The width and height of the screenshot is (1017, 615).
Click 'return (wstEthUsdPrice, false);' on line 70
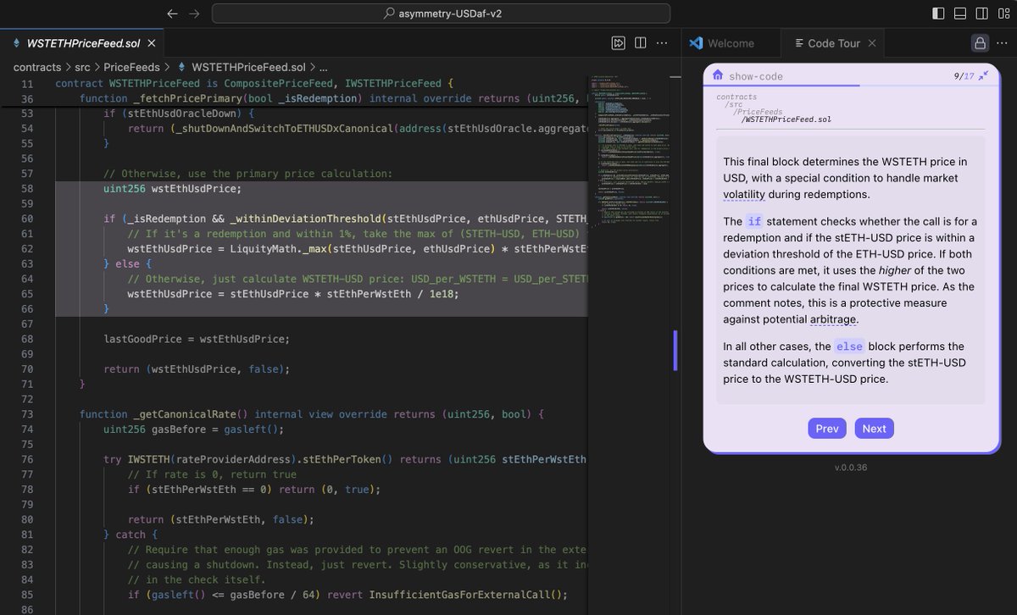pyautogui.click(x=197, y=369)
